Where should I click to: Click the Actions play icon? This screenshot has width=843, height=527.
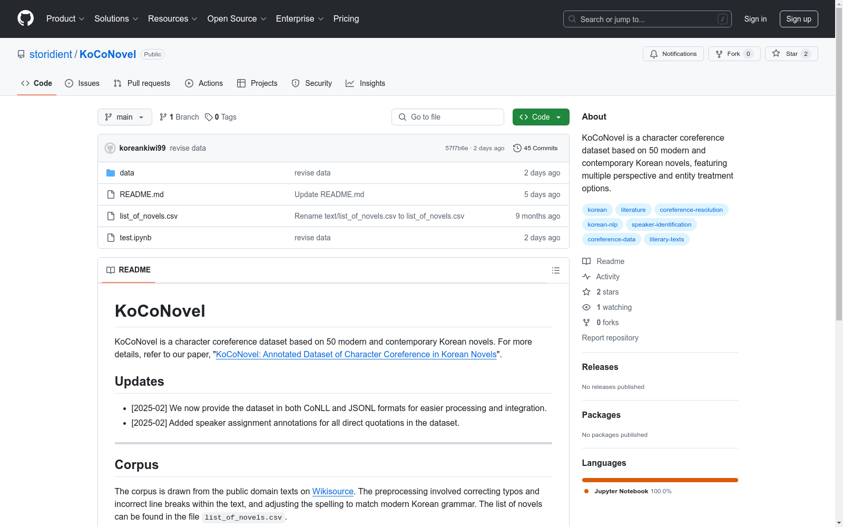coord(189,83)
